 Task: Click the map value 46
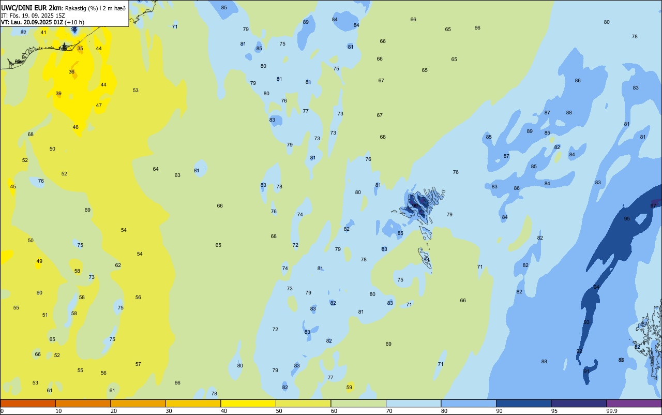coord(76,127)
